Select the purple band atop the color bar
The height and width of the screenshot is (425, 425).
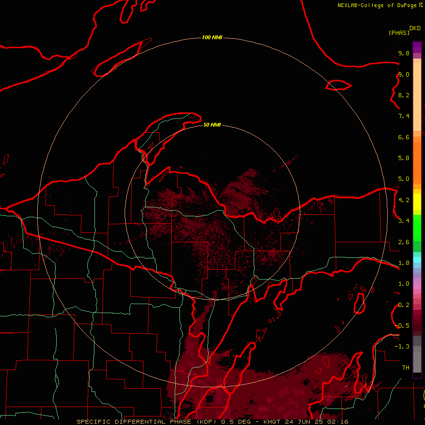pos(417,47)
